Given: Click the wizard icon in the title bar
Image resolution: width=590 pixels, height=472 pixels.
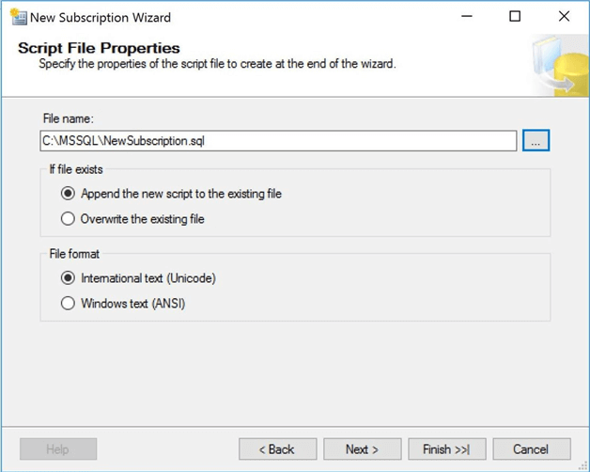Looking at the screenshot, I should pos(16,16).
